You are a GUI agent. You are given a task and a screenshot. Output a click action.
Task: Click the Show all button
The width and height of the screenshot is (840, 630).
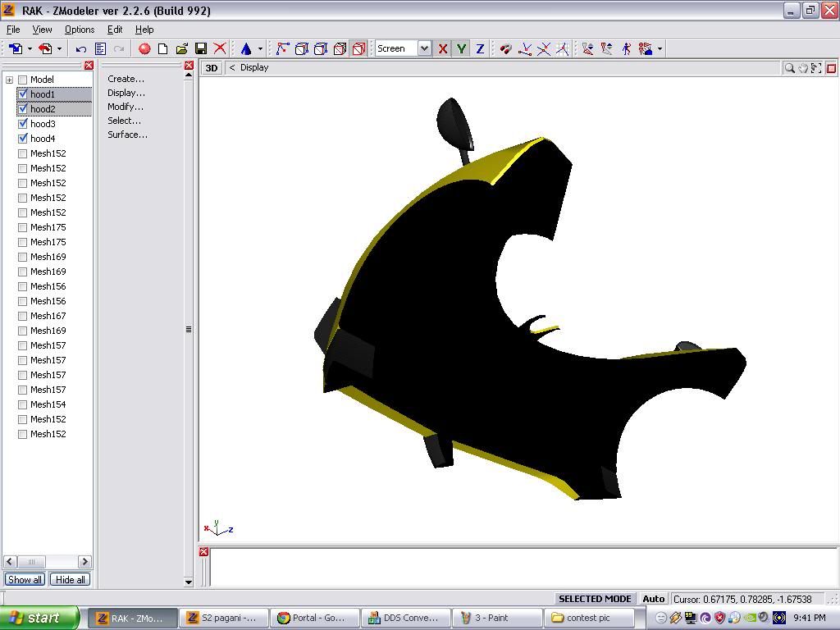25,580
